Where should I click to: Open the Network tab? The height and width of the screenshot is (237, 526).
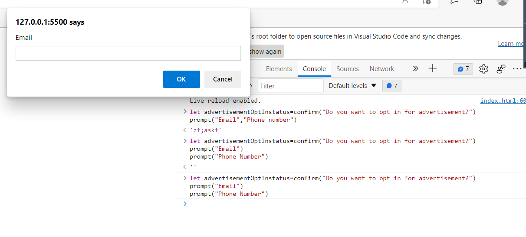[x=382, y=69]
